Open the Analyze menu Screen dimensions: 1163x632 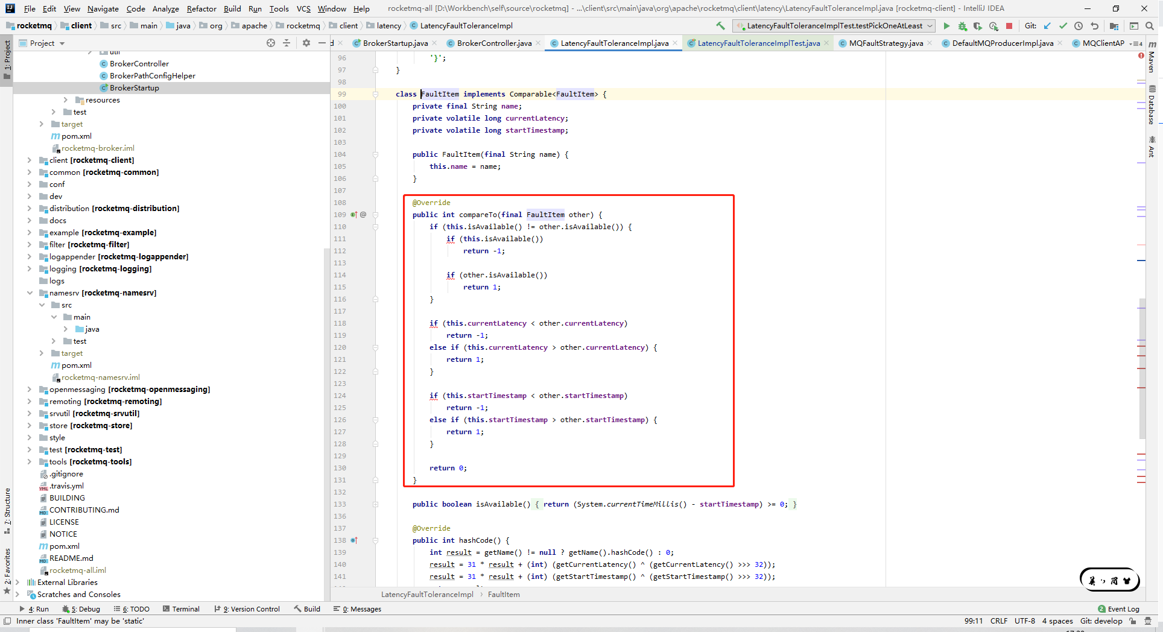(165, 8)
